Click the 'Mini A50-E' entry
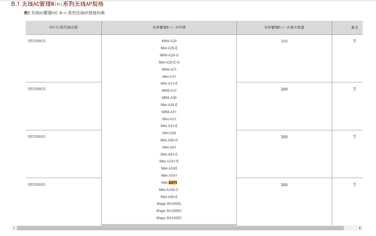 click(x=169, y=105)
